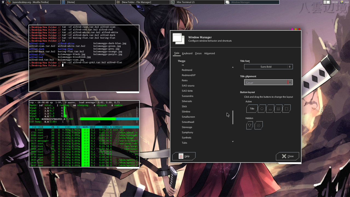The height and width of the screenshot is (197, 350).
Task: Click the close X button in Active layout
Action: 287,109
